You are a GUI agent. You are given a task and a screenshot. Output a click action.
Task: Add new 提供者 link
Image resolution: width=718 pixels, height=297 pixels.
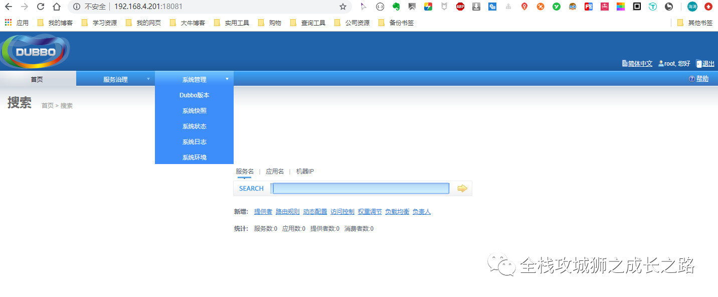point(263,212)
